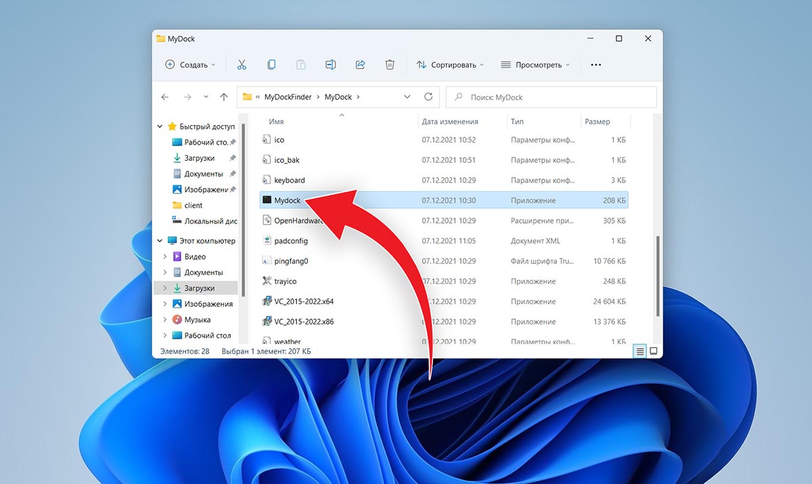Expand the Видео tree node
Screen dimensions: 812x484
pos(165,257)
